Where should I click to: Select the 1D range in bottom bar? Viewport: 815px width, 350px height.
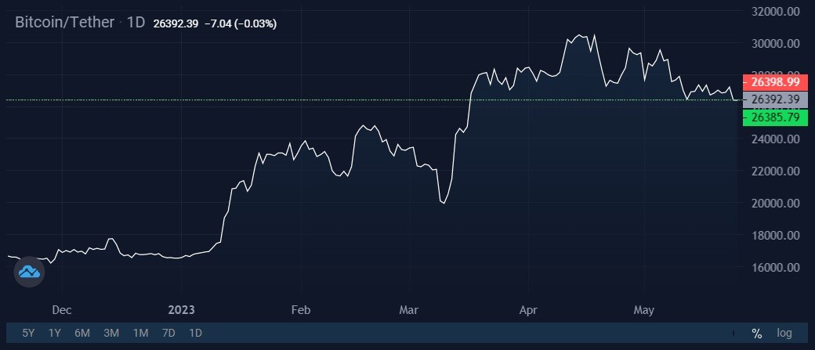click(195, 334)
